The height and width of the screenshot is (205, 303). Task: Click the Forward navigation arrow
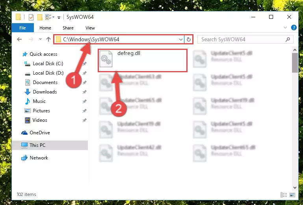click(x=31, y=39)
